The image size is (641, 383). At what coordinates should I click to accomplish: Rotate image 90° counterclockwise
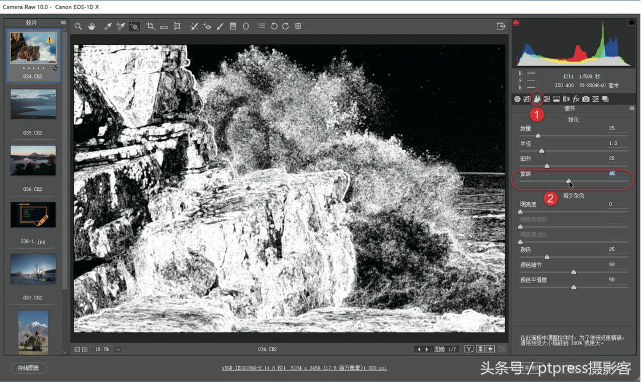tap(274, 26)
